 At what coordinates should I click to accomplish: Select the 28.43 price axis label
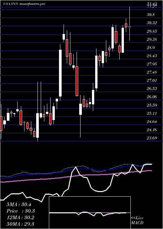(x=152, y=56)
